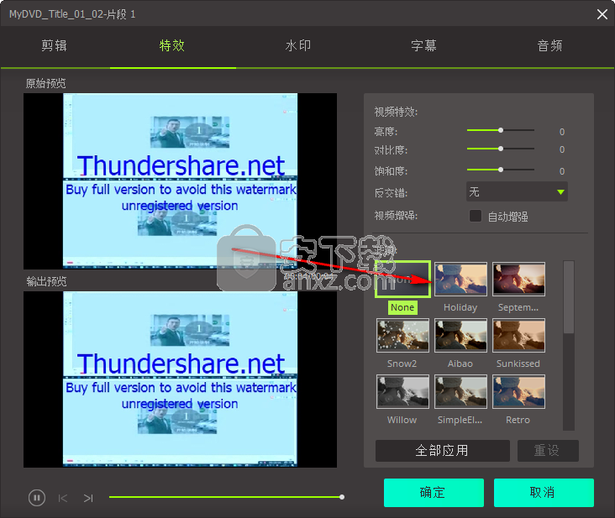Close the edit dialog window

[x=602, y=14]
